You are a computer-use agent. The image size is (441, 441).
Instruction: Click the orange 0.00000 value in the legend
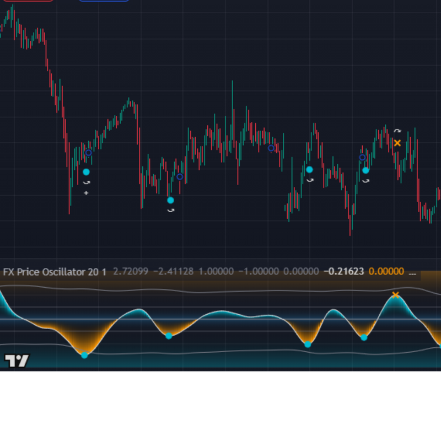tap(386, 272)
